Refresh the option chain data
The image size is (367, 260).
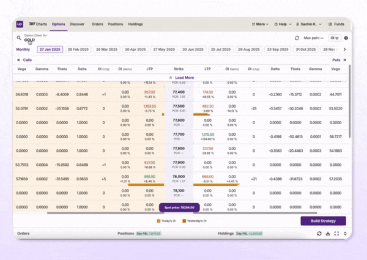click(x=297, y=38)
